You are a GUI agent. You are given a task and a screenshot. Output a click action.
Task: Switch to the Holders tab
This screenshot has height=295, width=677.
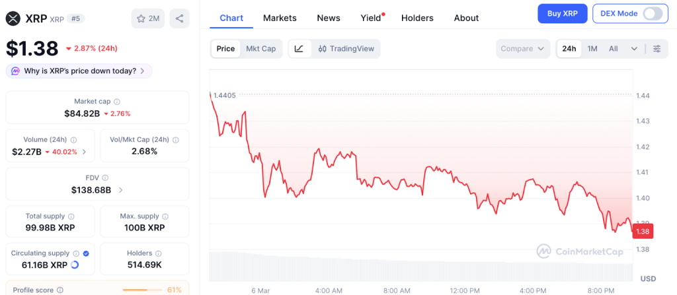417,18
